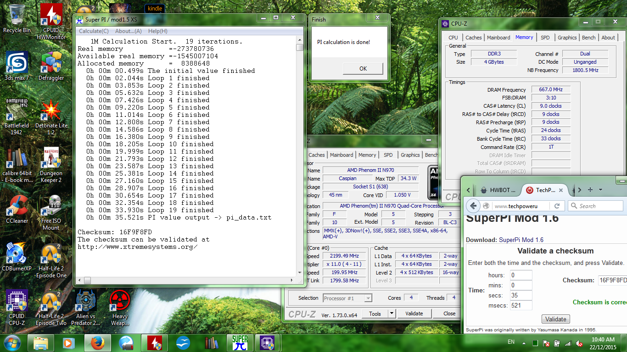Open calibre 64bit E-book shortcut
The width and height of the screenshot is (627, 352).
coord(17,164)
